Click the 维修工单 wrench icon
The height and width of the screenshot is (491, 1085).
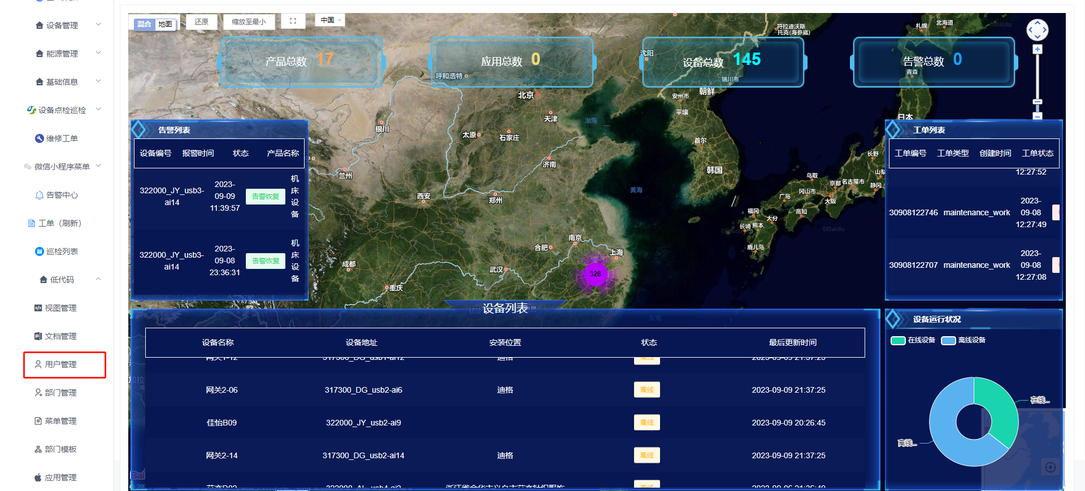click(40, 138)
